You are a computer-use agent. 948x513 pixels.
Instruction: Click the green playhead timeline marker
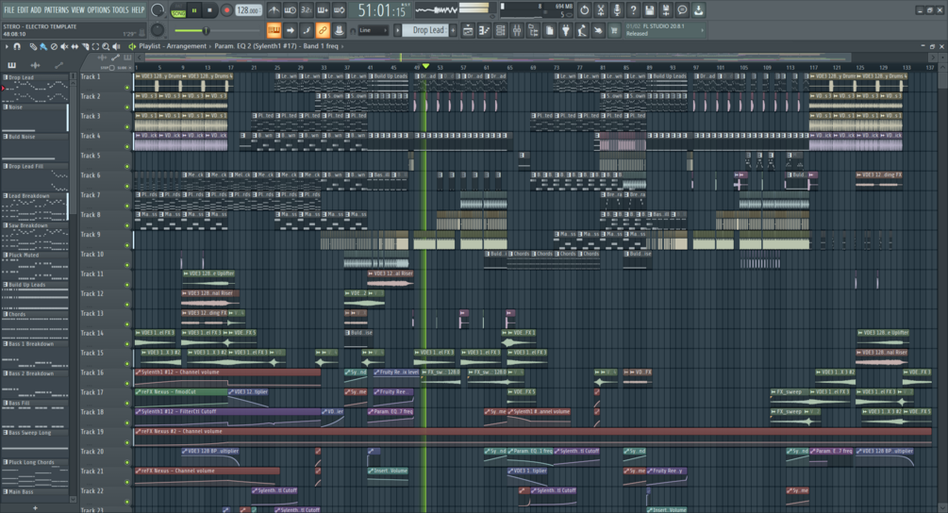[x=425, y=66]
